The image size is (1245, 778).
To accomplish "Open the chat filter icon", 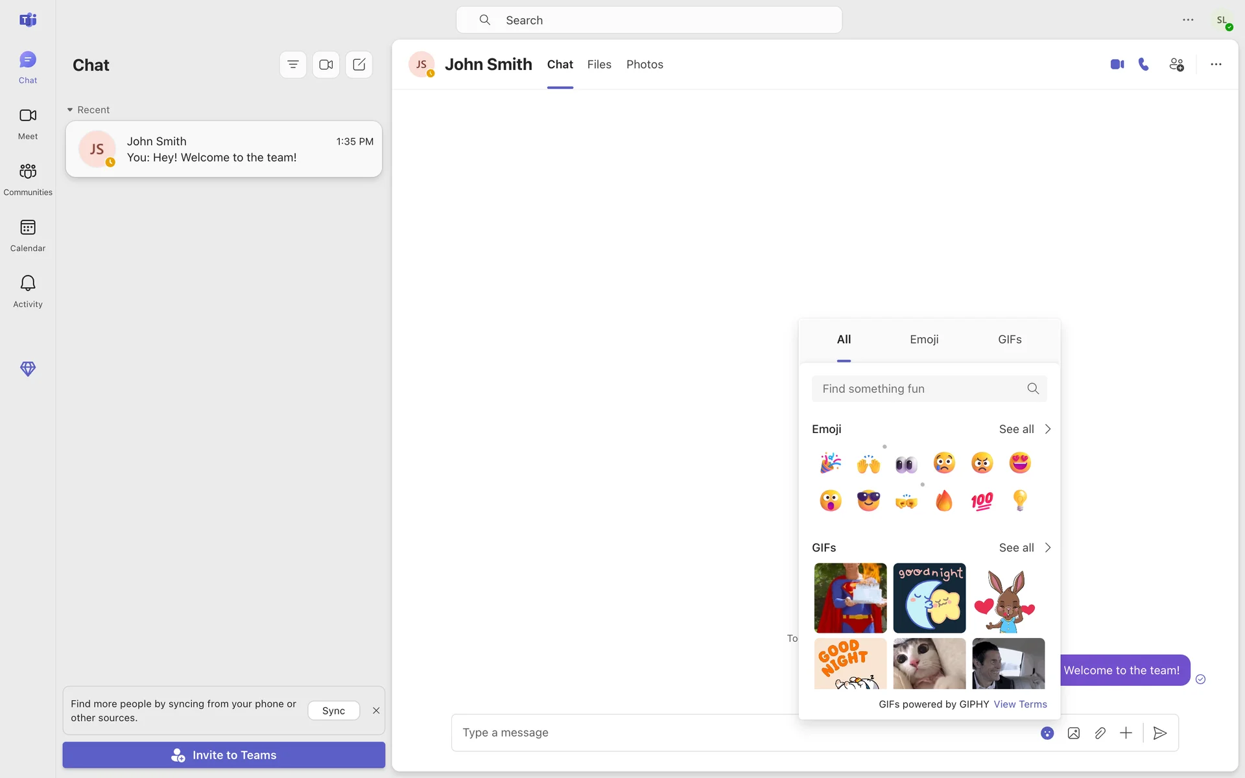I will coord(293,65).
